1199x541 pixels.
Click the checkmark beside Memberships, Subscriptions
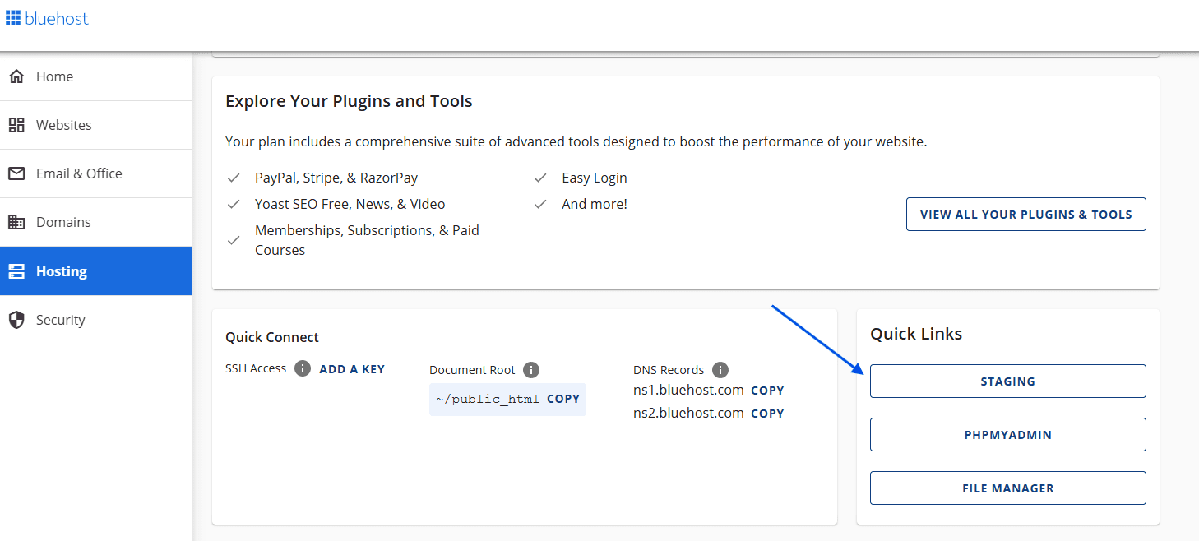point(234,240)
